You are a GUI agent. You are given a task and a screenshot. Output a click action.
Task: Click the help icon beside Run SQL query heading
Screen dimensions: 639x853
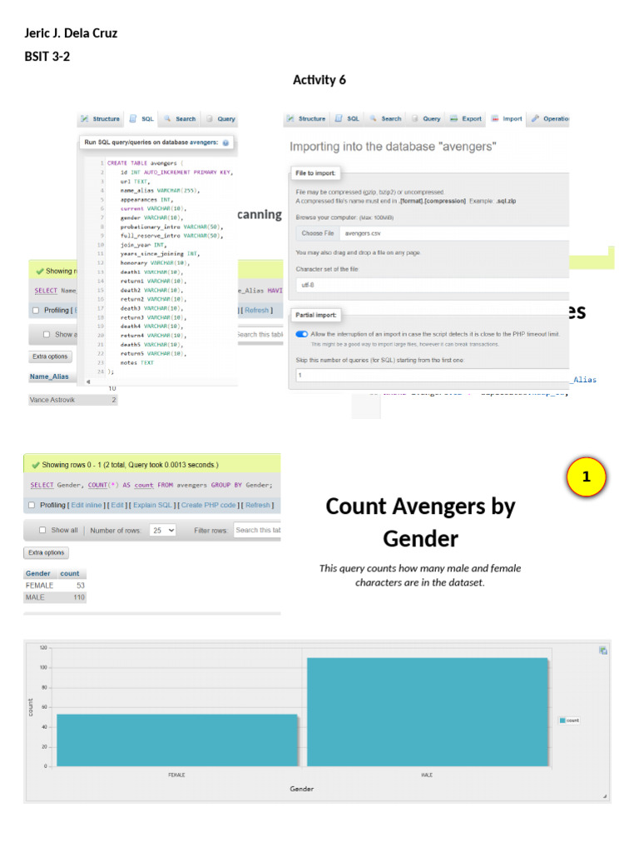226,142
